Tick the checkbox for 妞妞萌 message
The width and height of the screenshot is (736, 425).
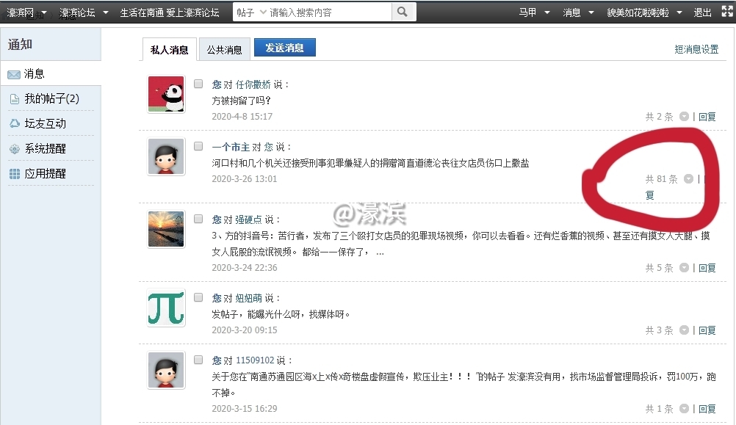tap(198, 298)
